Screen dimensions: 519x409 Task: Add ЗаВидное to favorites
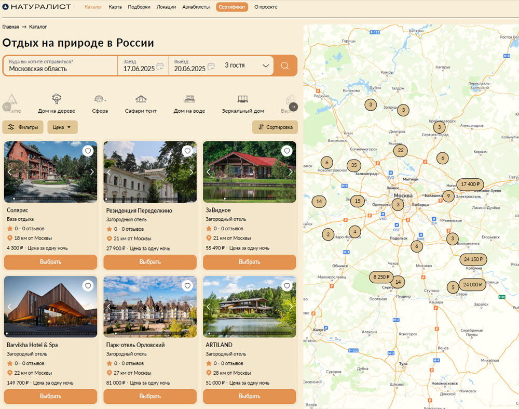coord(286,151)
